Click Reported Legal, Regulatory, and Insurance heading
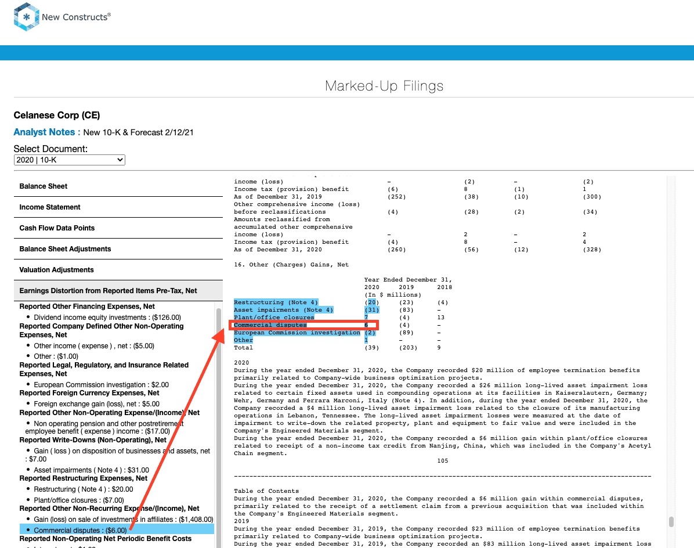The width and height of the screenshot is (694, 548). tap(104, 369)
